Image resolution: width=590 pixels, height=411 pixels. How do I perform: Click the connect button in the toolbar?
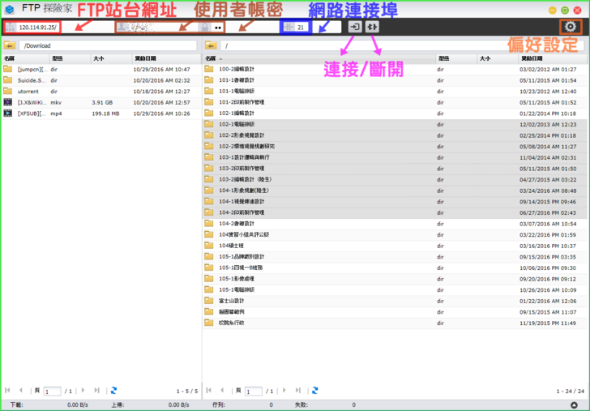[355, 27]
